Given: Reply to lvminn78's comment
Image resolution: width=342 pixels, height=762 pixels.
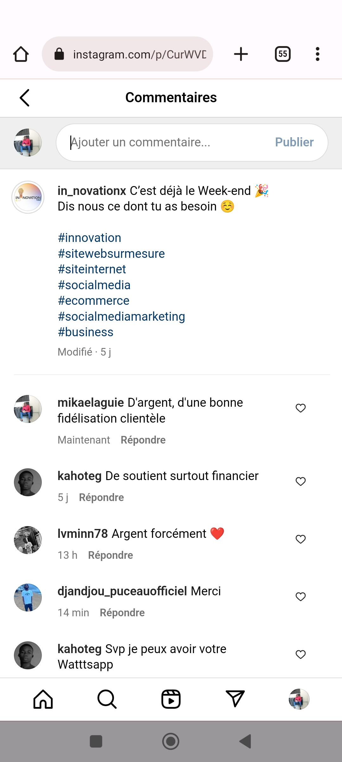Looking at the screenshot, I should coord(111,555).
